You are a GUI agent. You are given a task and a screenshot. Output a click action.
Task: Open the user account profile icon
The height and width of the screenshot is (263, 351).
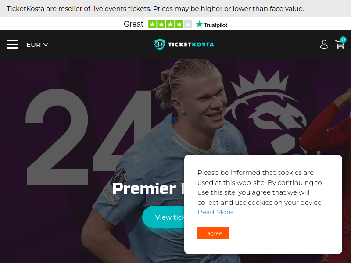coord(324,44)
